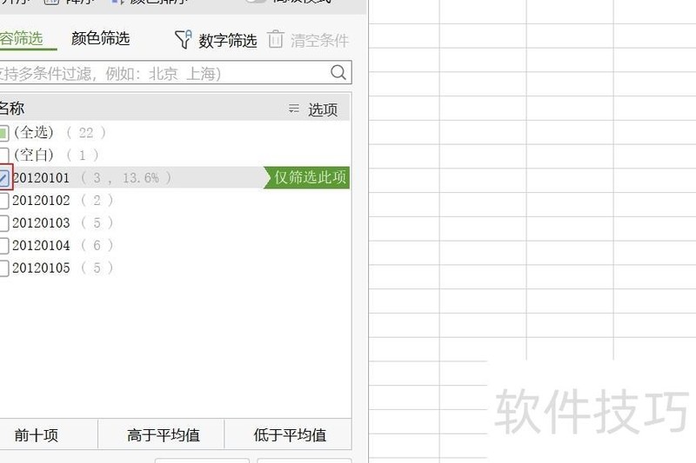Click the 低于平均值 button
Image resolution: width=696 pixels, height=463 pixels.
(290, 434)
